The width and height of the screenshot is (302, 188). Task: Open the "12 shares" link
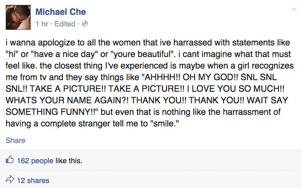click(33, 180)
